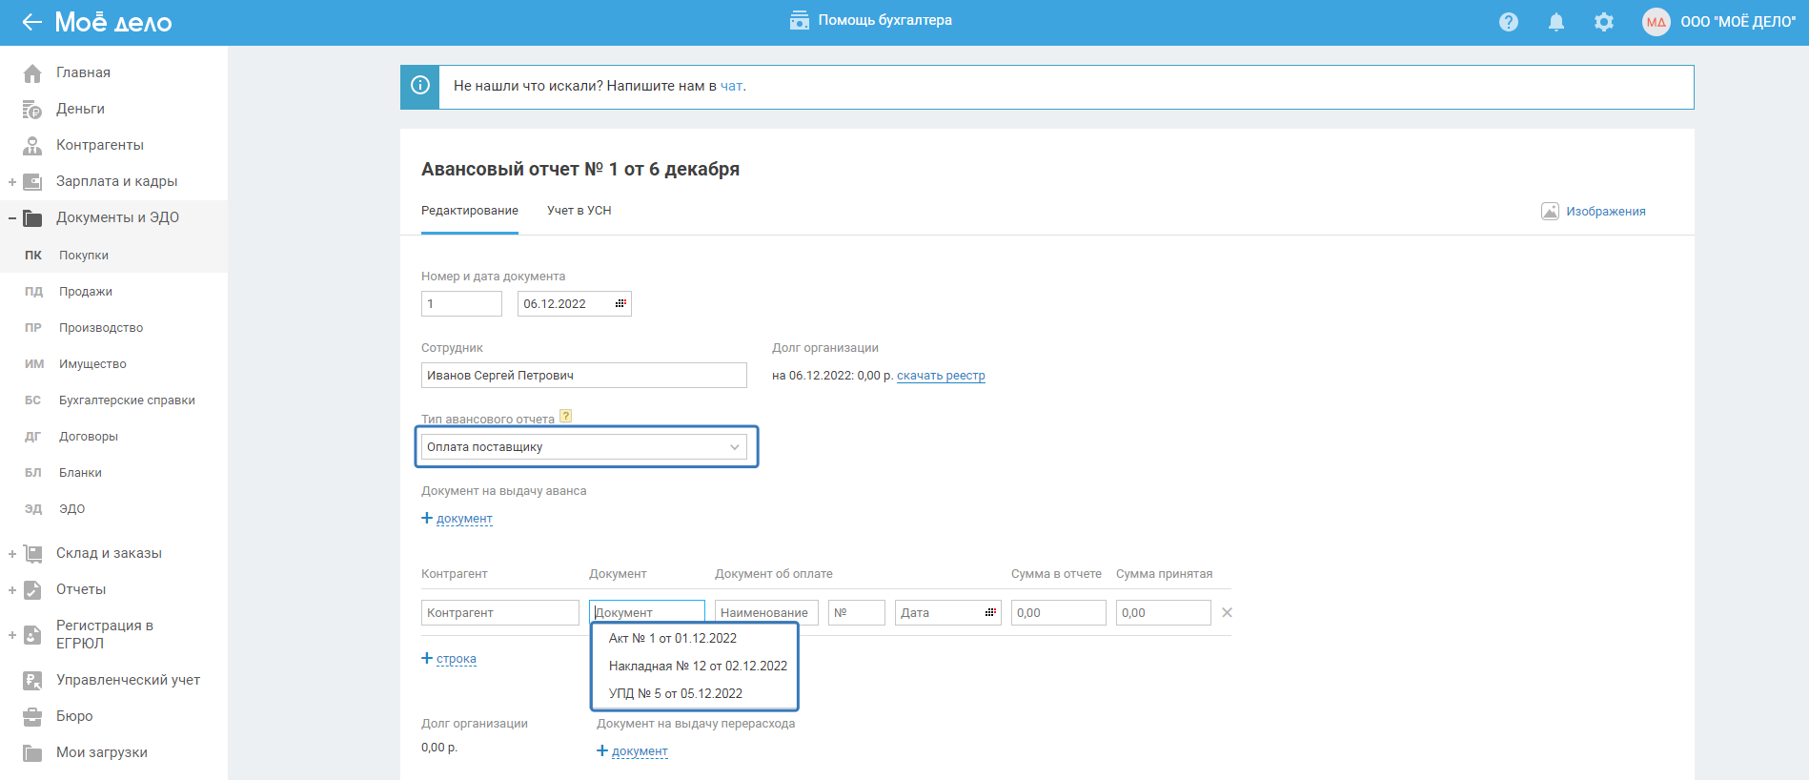1809x780 pixels.
Task: Add a new строка to table
Action: 449,659
